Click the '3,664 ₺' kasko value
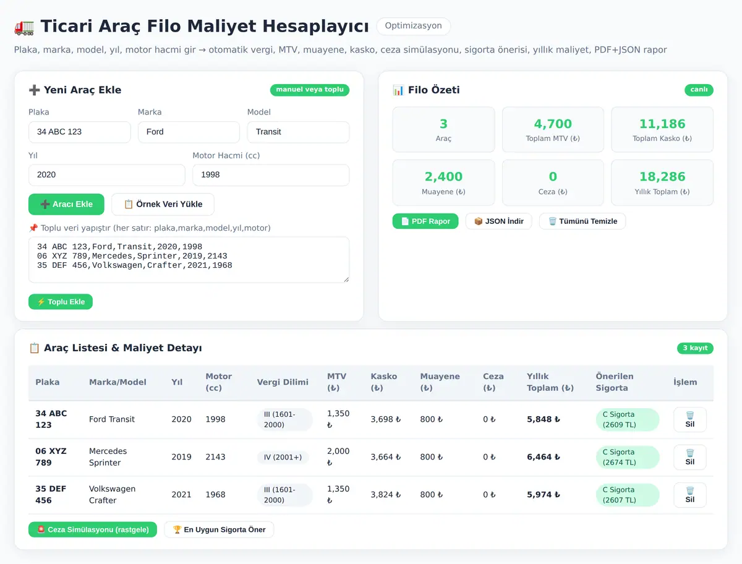 click(x=386, y=457)
